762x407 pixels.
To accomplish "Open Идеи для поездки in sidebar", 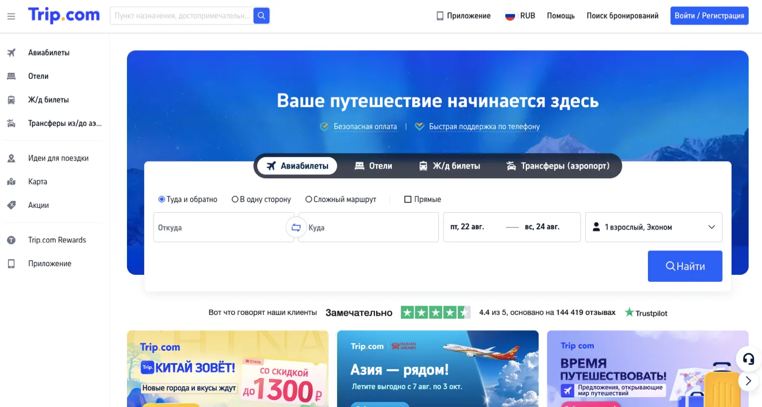I will [58, 158].
